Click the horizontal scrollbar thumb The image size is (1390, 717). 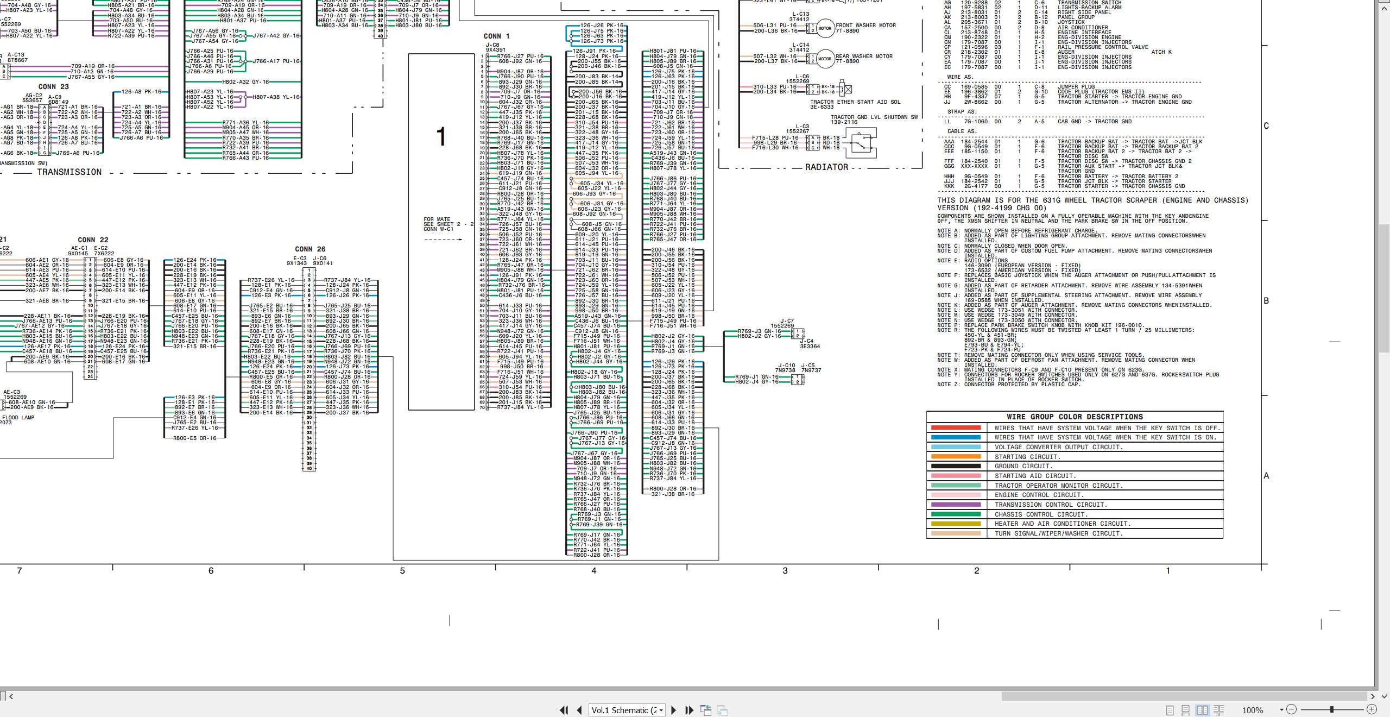pyautogui.click(x=1184, y=696)
